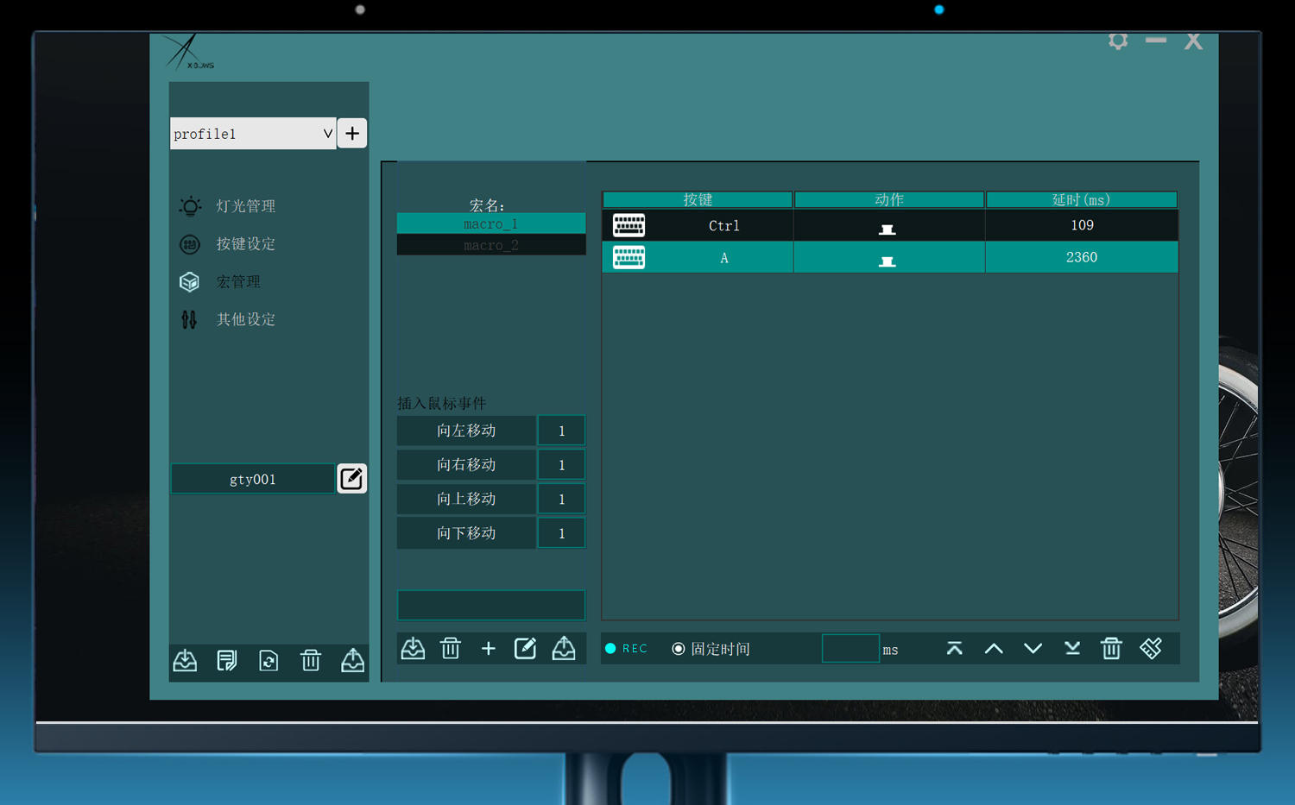Open settings gear in title bar
This screenshot has width=1295, height=805.
[1118, 41]
